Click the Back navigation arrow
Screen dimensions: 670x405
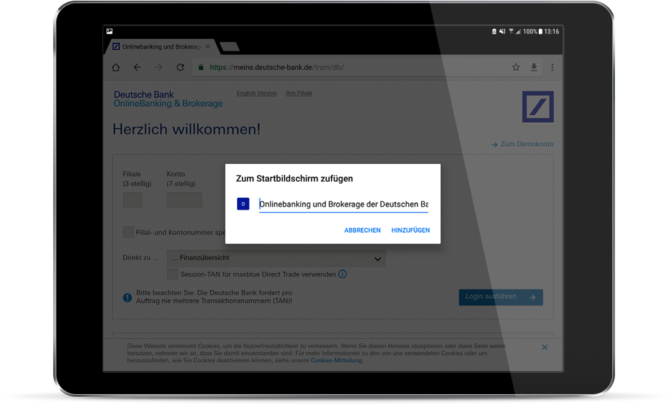click(137, 67)
